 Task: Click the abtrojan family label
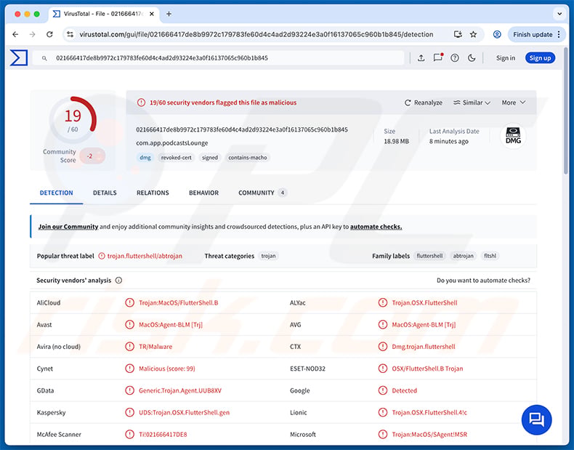tap(463, 256)
